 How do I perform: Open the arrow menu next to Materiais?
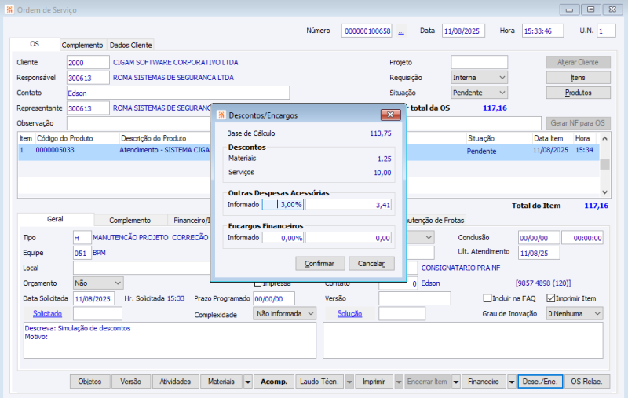pyautogui.click(x=247, y=382)
